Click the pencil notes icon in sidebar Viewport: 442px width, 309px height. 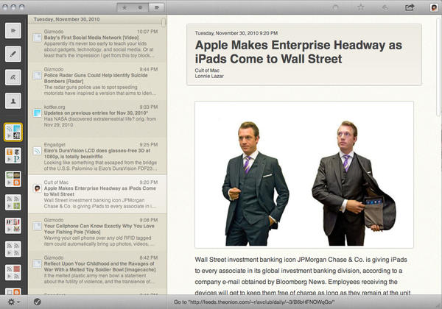[13, 54]
